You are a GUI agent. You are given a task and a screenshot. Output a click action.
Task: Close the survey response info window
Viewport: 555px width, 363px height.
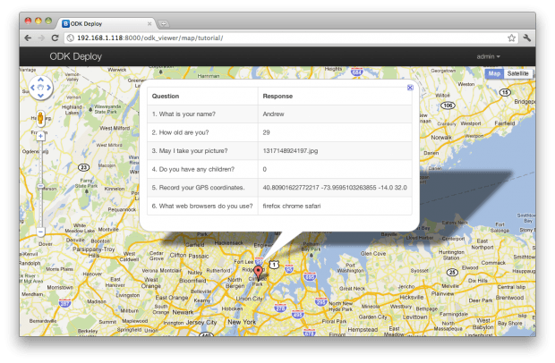point(410,88)
